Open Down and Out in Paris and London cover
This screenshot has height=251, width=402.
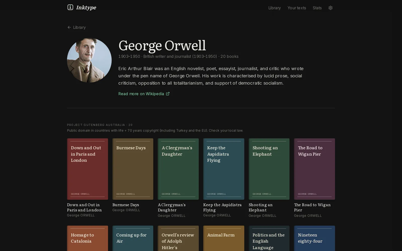coord(87,169)
